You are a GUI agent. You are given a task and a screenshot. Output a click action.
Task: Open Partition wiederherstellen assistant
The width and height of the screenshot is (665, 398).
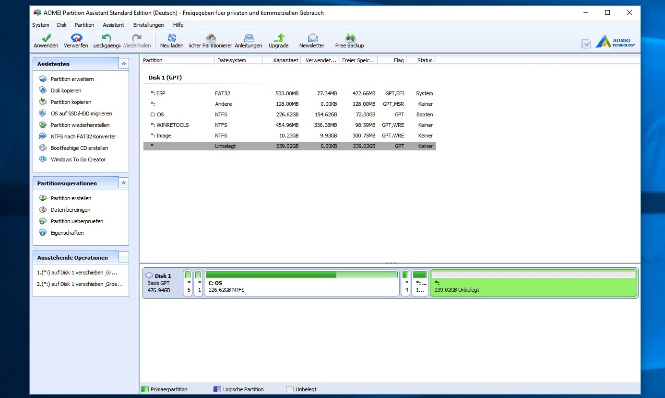pos(80,125)
